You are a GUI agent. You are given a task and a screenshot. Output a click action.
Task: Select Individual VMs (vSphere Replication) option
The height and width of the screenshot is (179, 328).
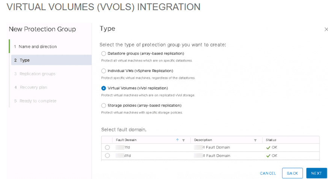104,71
